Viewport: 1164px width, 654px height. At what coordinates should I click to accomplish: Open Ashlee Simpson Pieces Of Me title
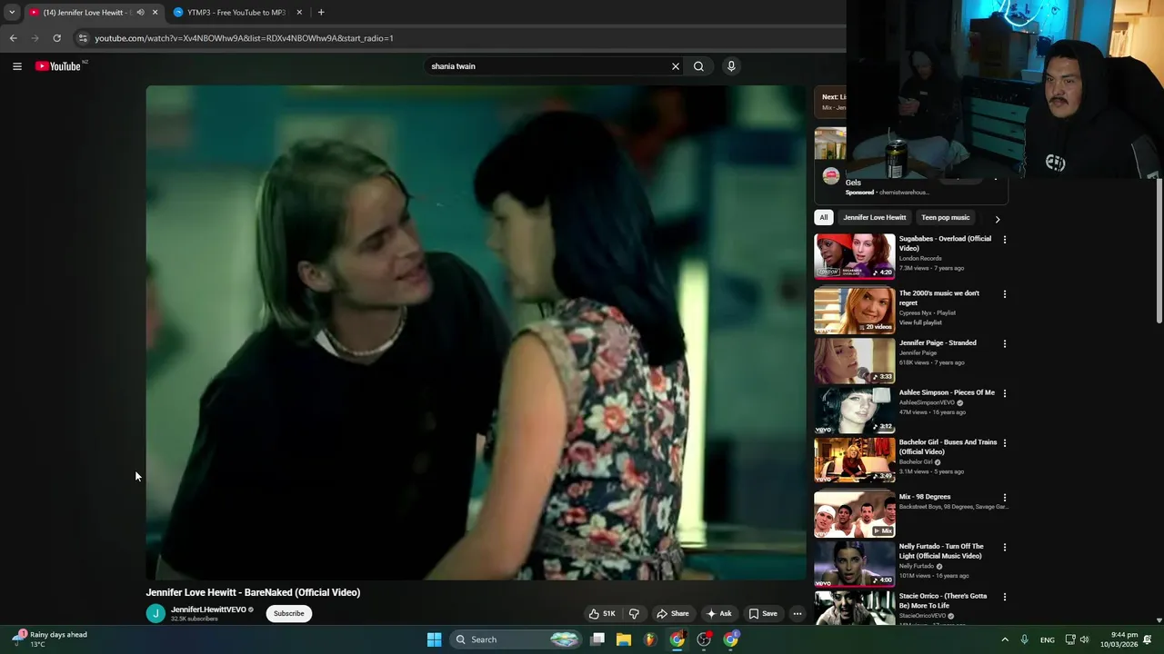[x=947, y=392]
